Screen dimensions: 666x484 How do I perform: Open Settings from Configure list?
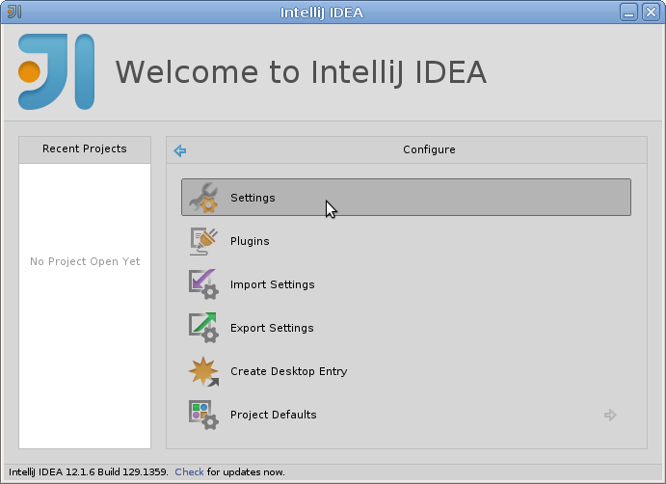(406, 198)
